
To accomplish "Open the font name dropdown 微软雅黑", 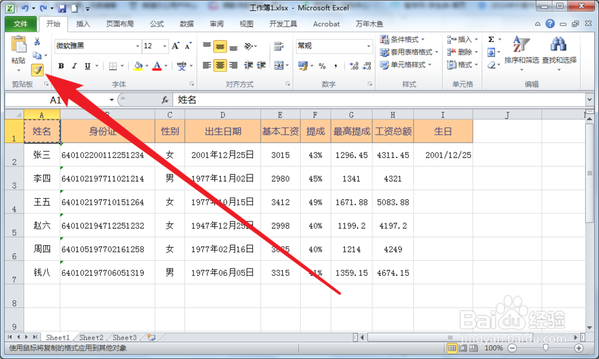I will [x=138, y=46].
